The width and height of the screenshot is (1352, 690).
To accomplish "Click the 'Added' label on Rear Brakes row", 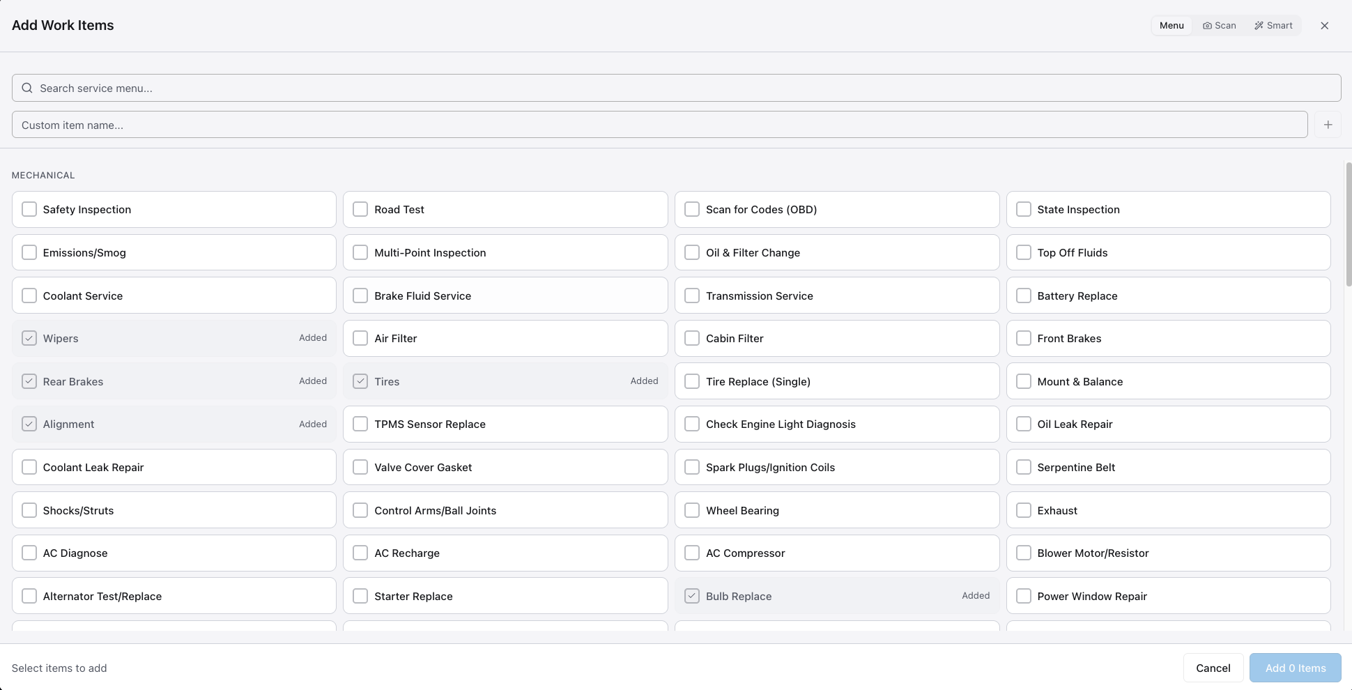I will (313, 381).
